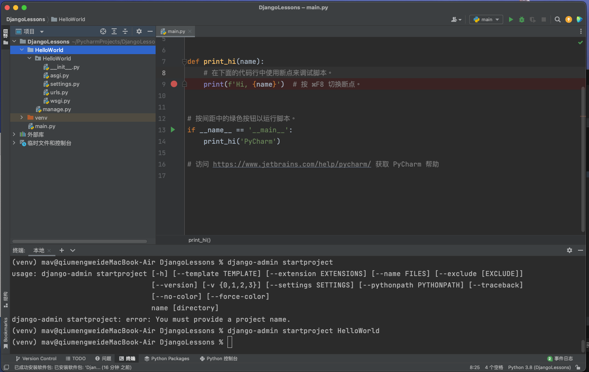Click the terminal panel settings gear
The image size is (589, 372).
[570, 250]
